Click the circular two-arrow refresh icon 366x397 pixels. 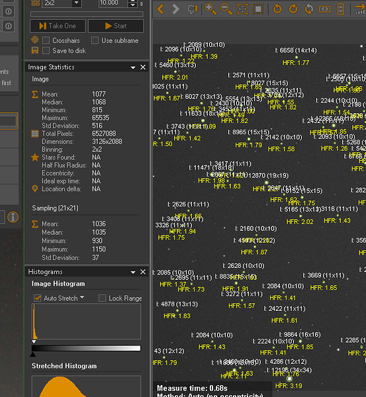click(309, 9)
